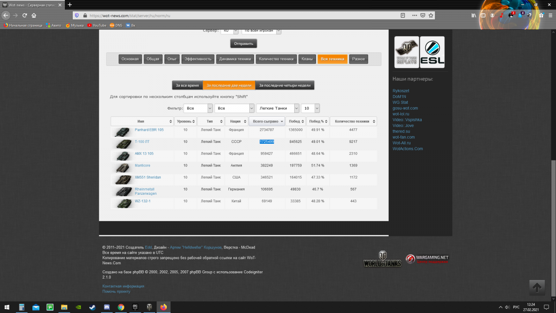Click the scroll-to-top arrow button

coord(537,287)
